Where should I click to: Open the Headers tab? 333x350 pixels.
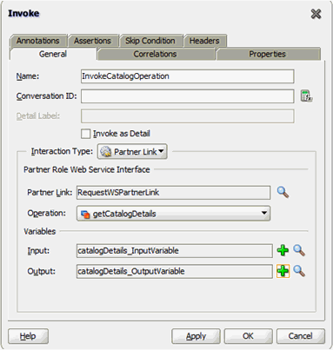click(204, 41)
